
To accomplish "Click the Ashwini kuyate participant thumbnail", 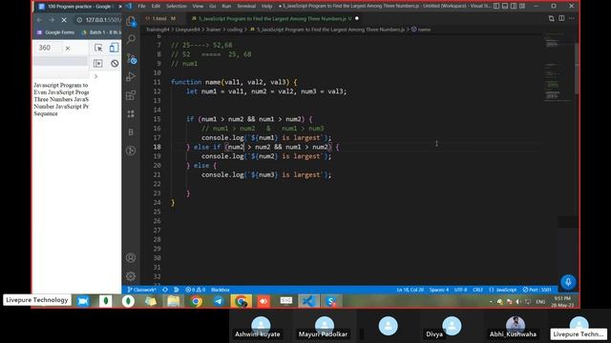I will pos(261,326).
